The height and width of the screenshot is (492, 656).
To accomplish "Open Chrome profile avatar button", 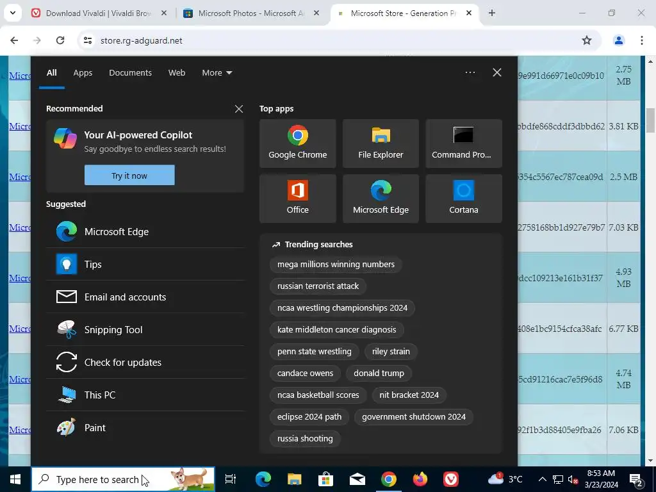I will [618, 40].
